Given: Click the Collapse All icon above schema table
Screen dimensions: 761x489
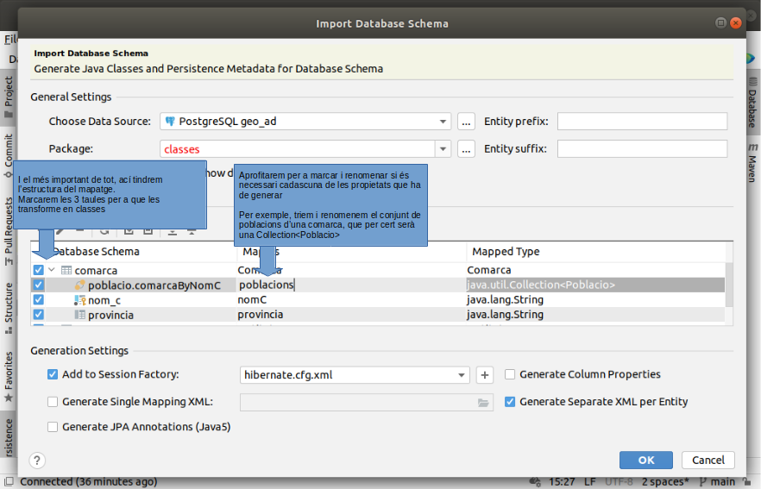Looking at the screenshot, I should 192,231.
